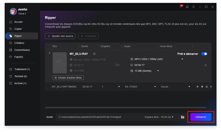The width and height of the screenshot is (221, 132).
Task: Click the horizontal scrollbar under task list
Action: click(x=126, y=107)
